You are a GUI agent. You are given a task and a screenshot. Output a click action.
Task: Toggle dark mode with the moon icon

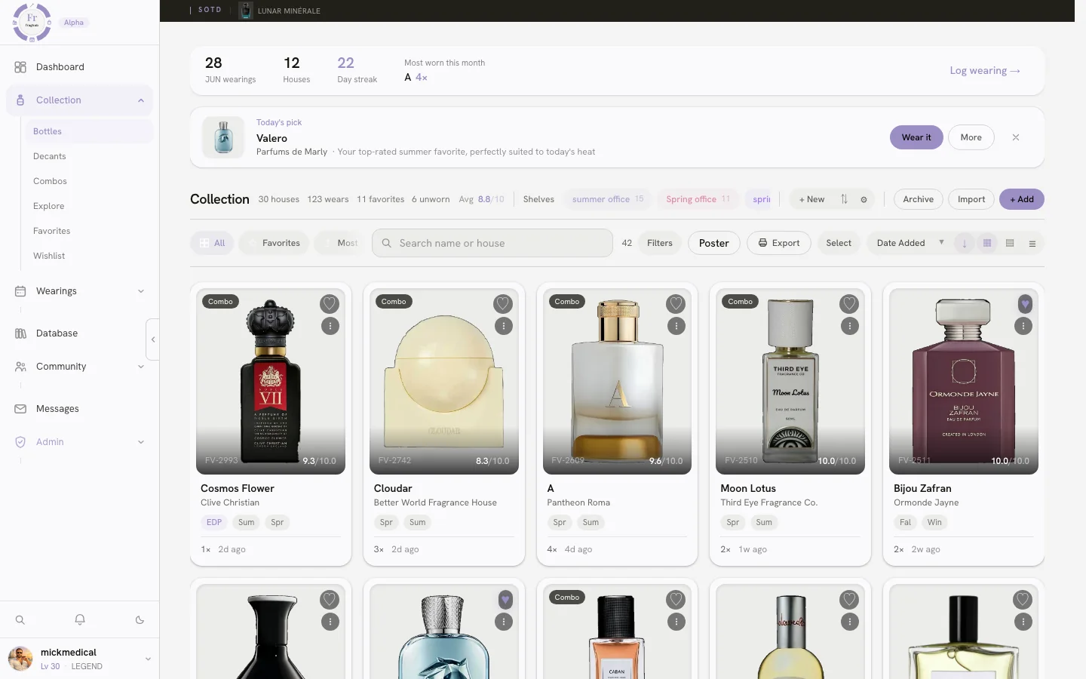[140, 620]
